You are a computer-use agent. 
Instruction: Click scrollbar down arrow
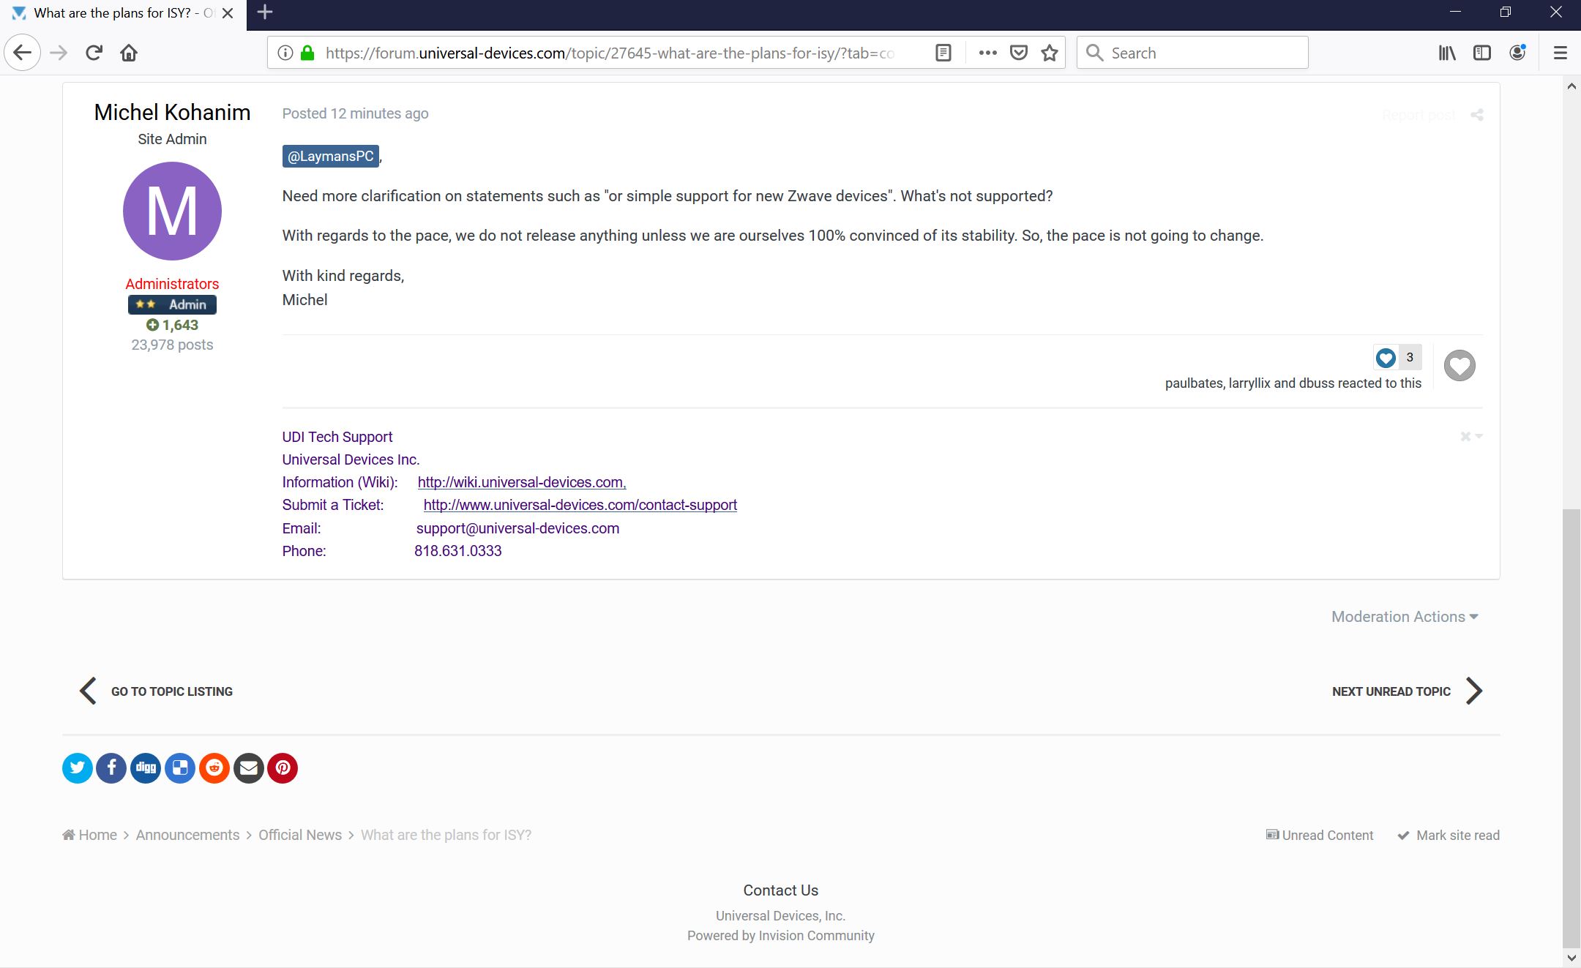1571,957
